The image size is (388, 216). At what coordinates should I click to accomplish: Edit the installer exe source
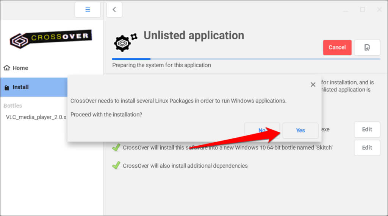click(x=367, y=129)
